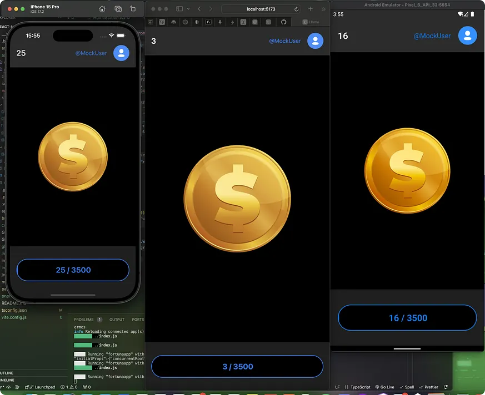Screen dimensions: 485x395
Task: Open GitHub favorite in Safari bar
Action: 284,22
